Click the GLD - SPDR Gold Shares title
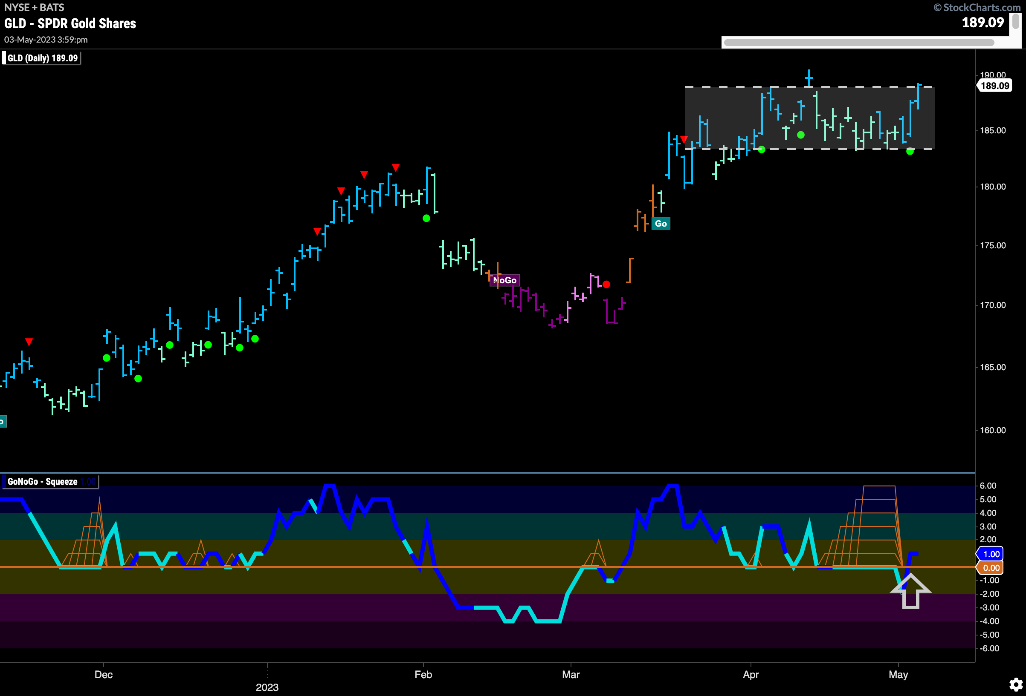 [x=70, y=23]
